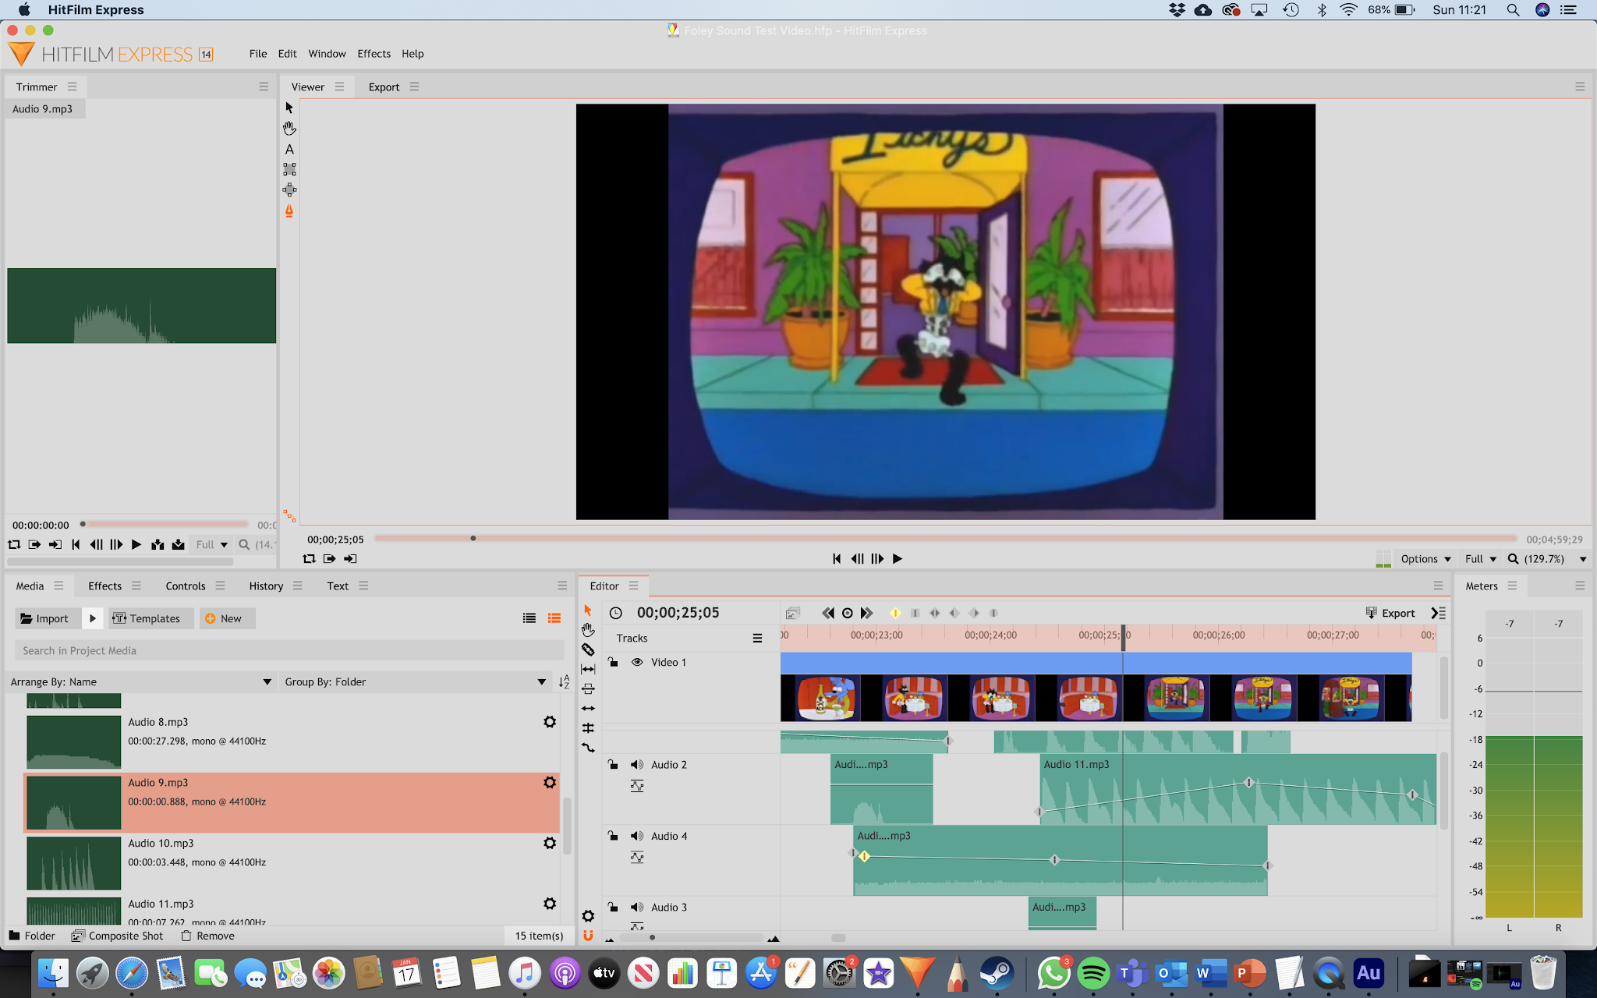
Task: Open the Viewer Options dropdown
Action: (x=1425, y=559)
